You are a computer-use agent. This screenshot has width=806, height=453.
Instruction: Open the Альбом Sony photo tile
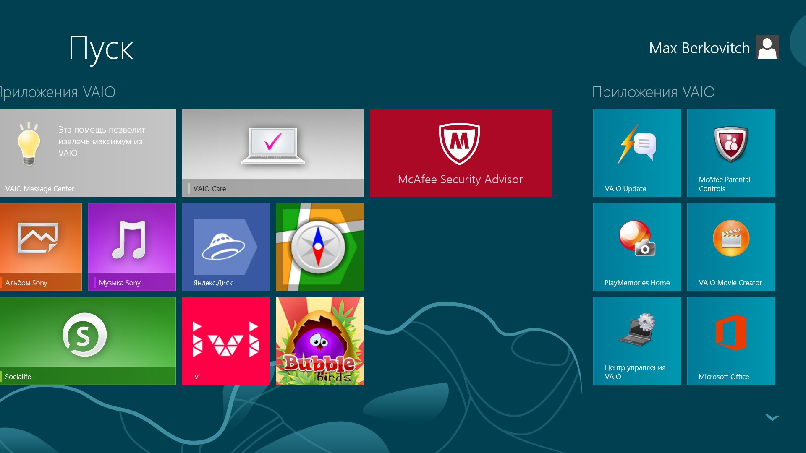tap(41, 247)
